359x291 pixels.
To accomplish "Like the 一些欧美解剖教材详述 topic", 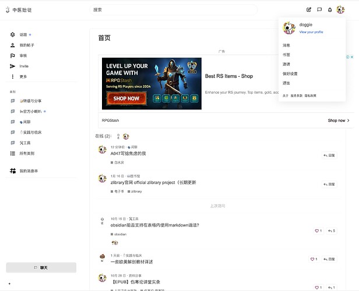I will (x=314, y=259).
